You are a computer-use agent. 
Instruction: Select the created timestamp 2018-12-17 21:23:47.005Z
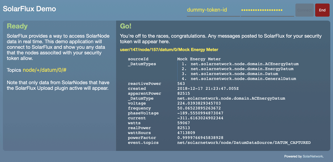coord(208,89)
